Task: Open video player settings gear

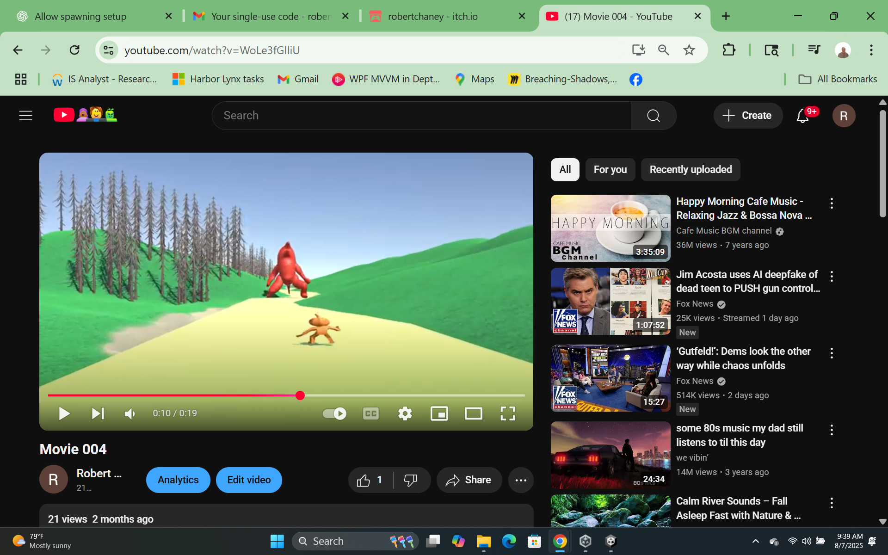Action: [x=405, y=413]
